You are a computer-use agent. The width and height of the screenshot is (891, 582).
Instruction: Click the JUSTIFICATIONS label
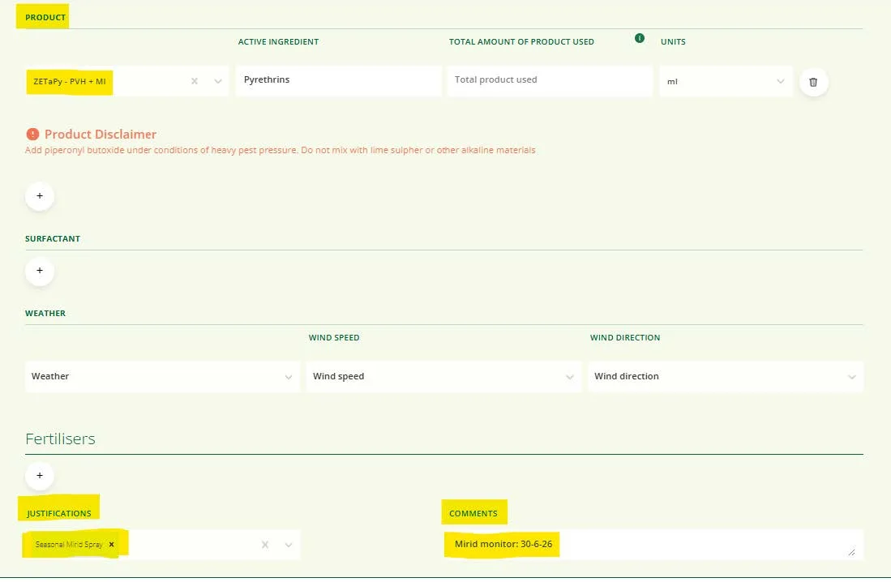pos(58,513)
